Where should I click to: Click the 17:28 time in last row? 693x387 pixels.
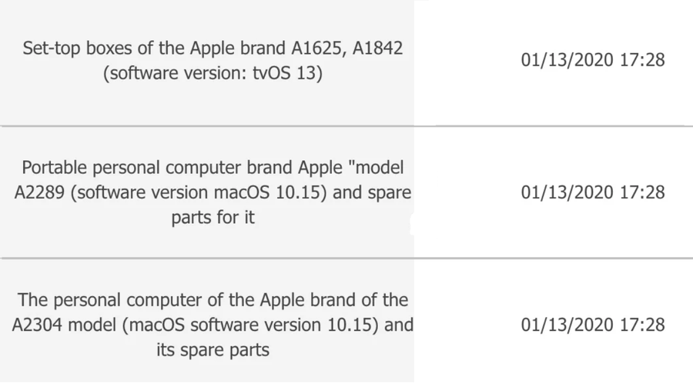pyautogui.click(x=642, y=325)
